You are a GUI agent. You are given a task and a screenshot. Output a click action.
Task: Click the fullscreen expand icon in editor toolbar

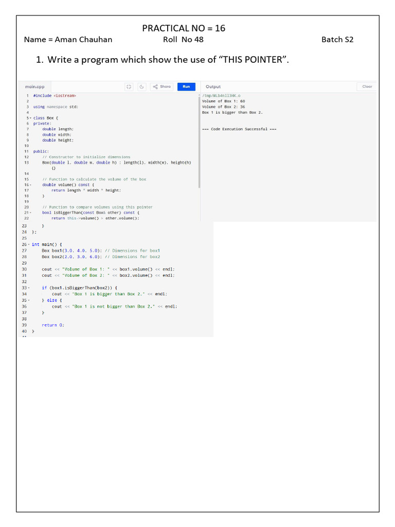(x=129, y=87)
